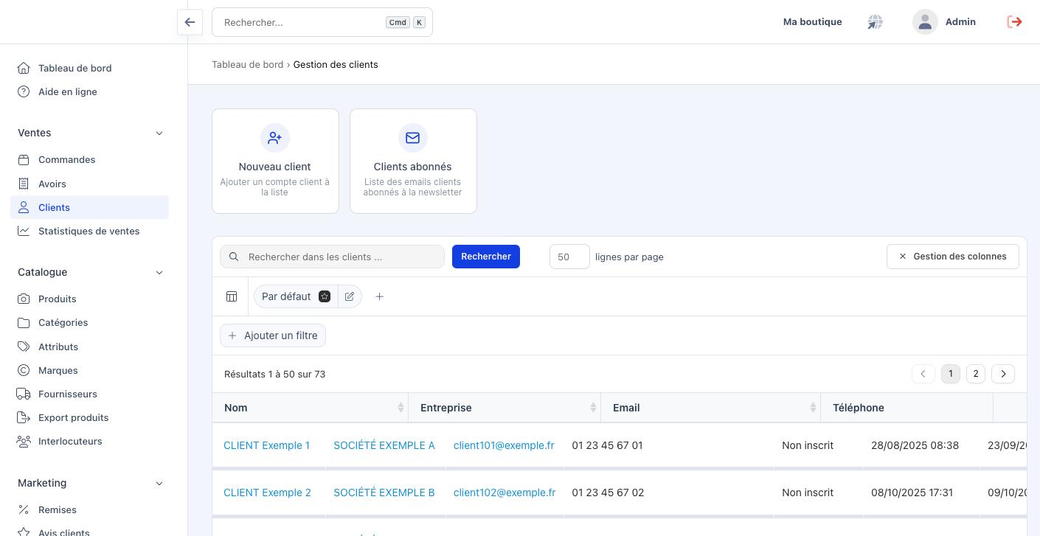The height and width of the screenshot is (536, 1040).
Task: Click the Commandes box icon
Action: click(24, 159)
